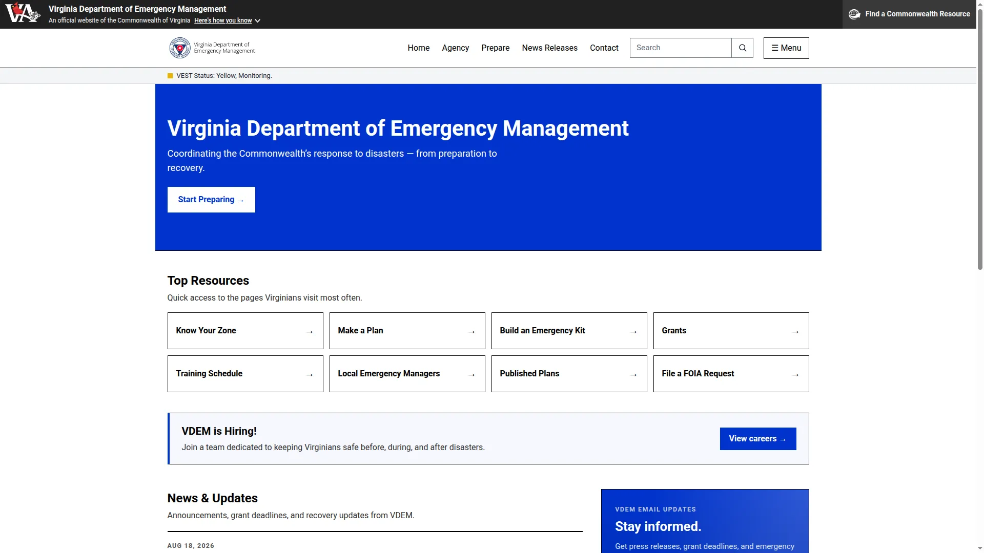Click the Start Preparing button
Image resolution: width=984 pixels, height=553 pixels.
[x=211, y=200]
